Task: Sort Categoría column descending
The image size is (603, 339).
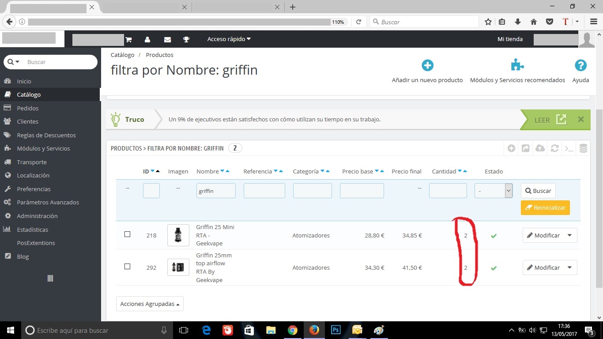Action: pyautogui.click(x=322, y=171)
